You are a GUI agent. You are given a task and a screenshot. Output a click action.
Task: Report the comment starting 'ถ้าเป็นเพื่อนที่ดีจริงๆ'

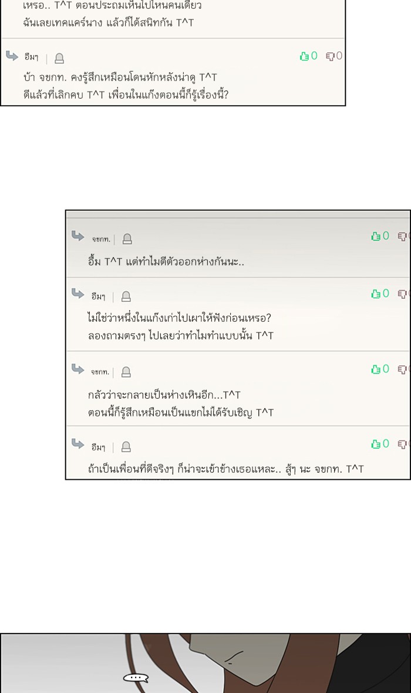pos(126,447)
